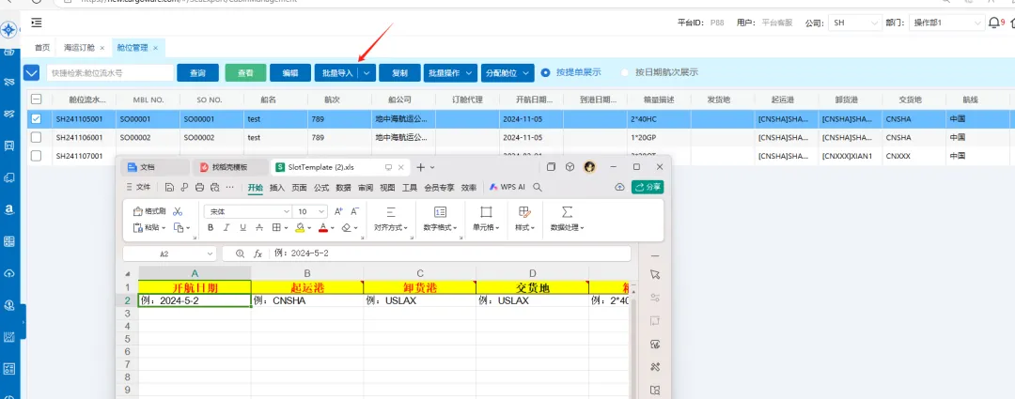
Task: Switch to the 海运订舱 tab
Action: pos(79,47)
